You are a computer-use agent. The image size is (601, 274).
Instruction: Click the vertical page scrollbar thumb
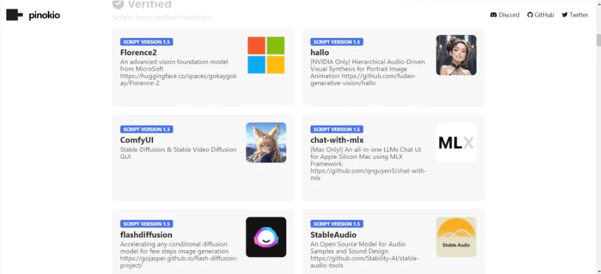point(599,40)
